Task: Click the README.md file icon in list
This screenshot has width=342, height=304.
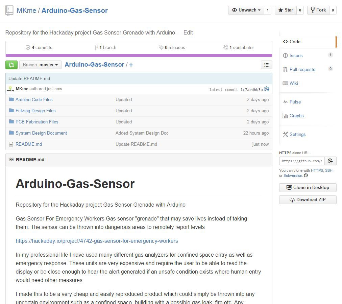Action: (x=11, y=144)
